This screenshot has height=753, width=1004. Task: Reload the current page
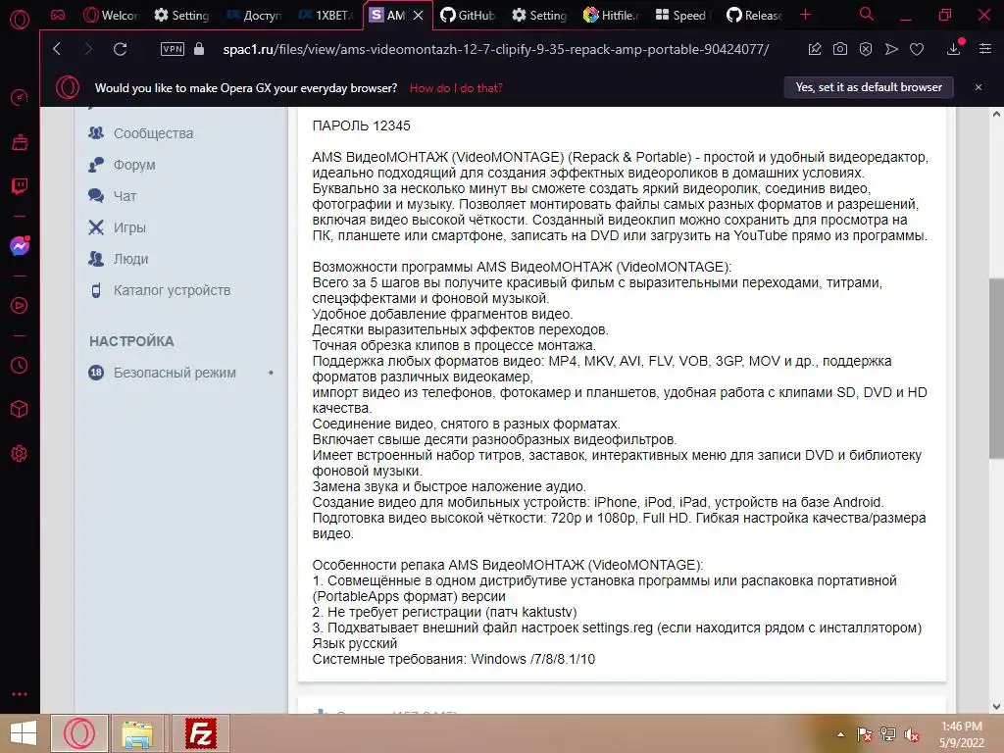tap(120, 49)
